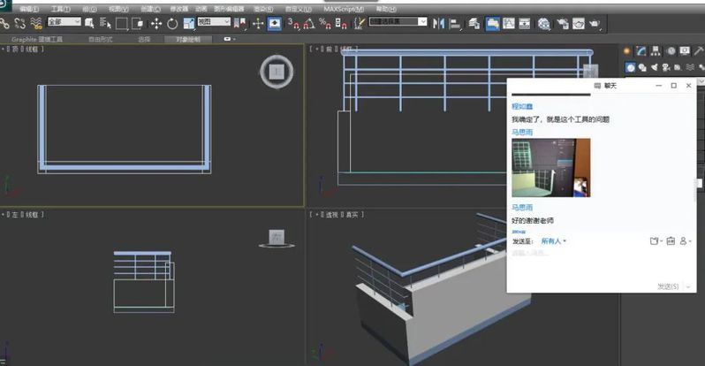Open the 所有人 recipient dropdown in chat
705x366 pixels.
553,240
